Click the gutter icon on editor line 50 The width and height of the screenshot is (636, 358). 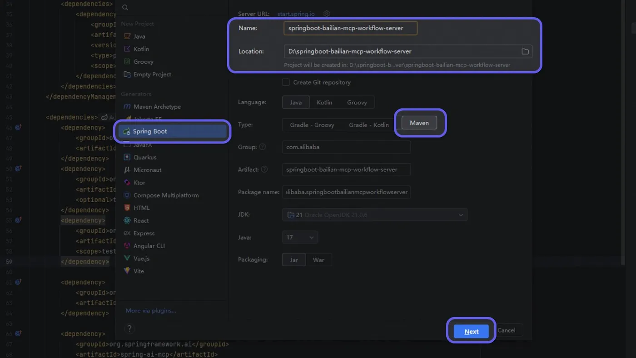tap(18, 169)
